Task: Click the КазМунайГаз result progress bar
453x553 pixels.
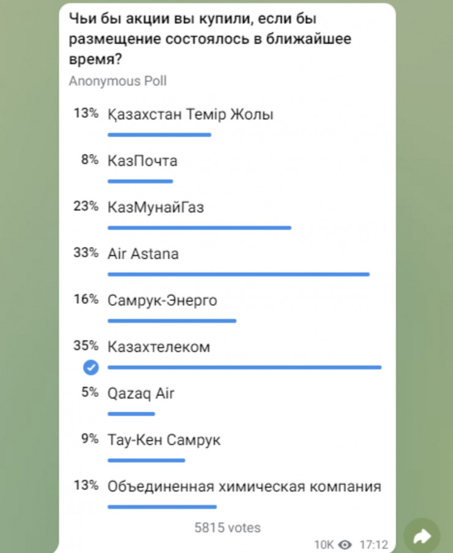Action: [x=199, y=227]
